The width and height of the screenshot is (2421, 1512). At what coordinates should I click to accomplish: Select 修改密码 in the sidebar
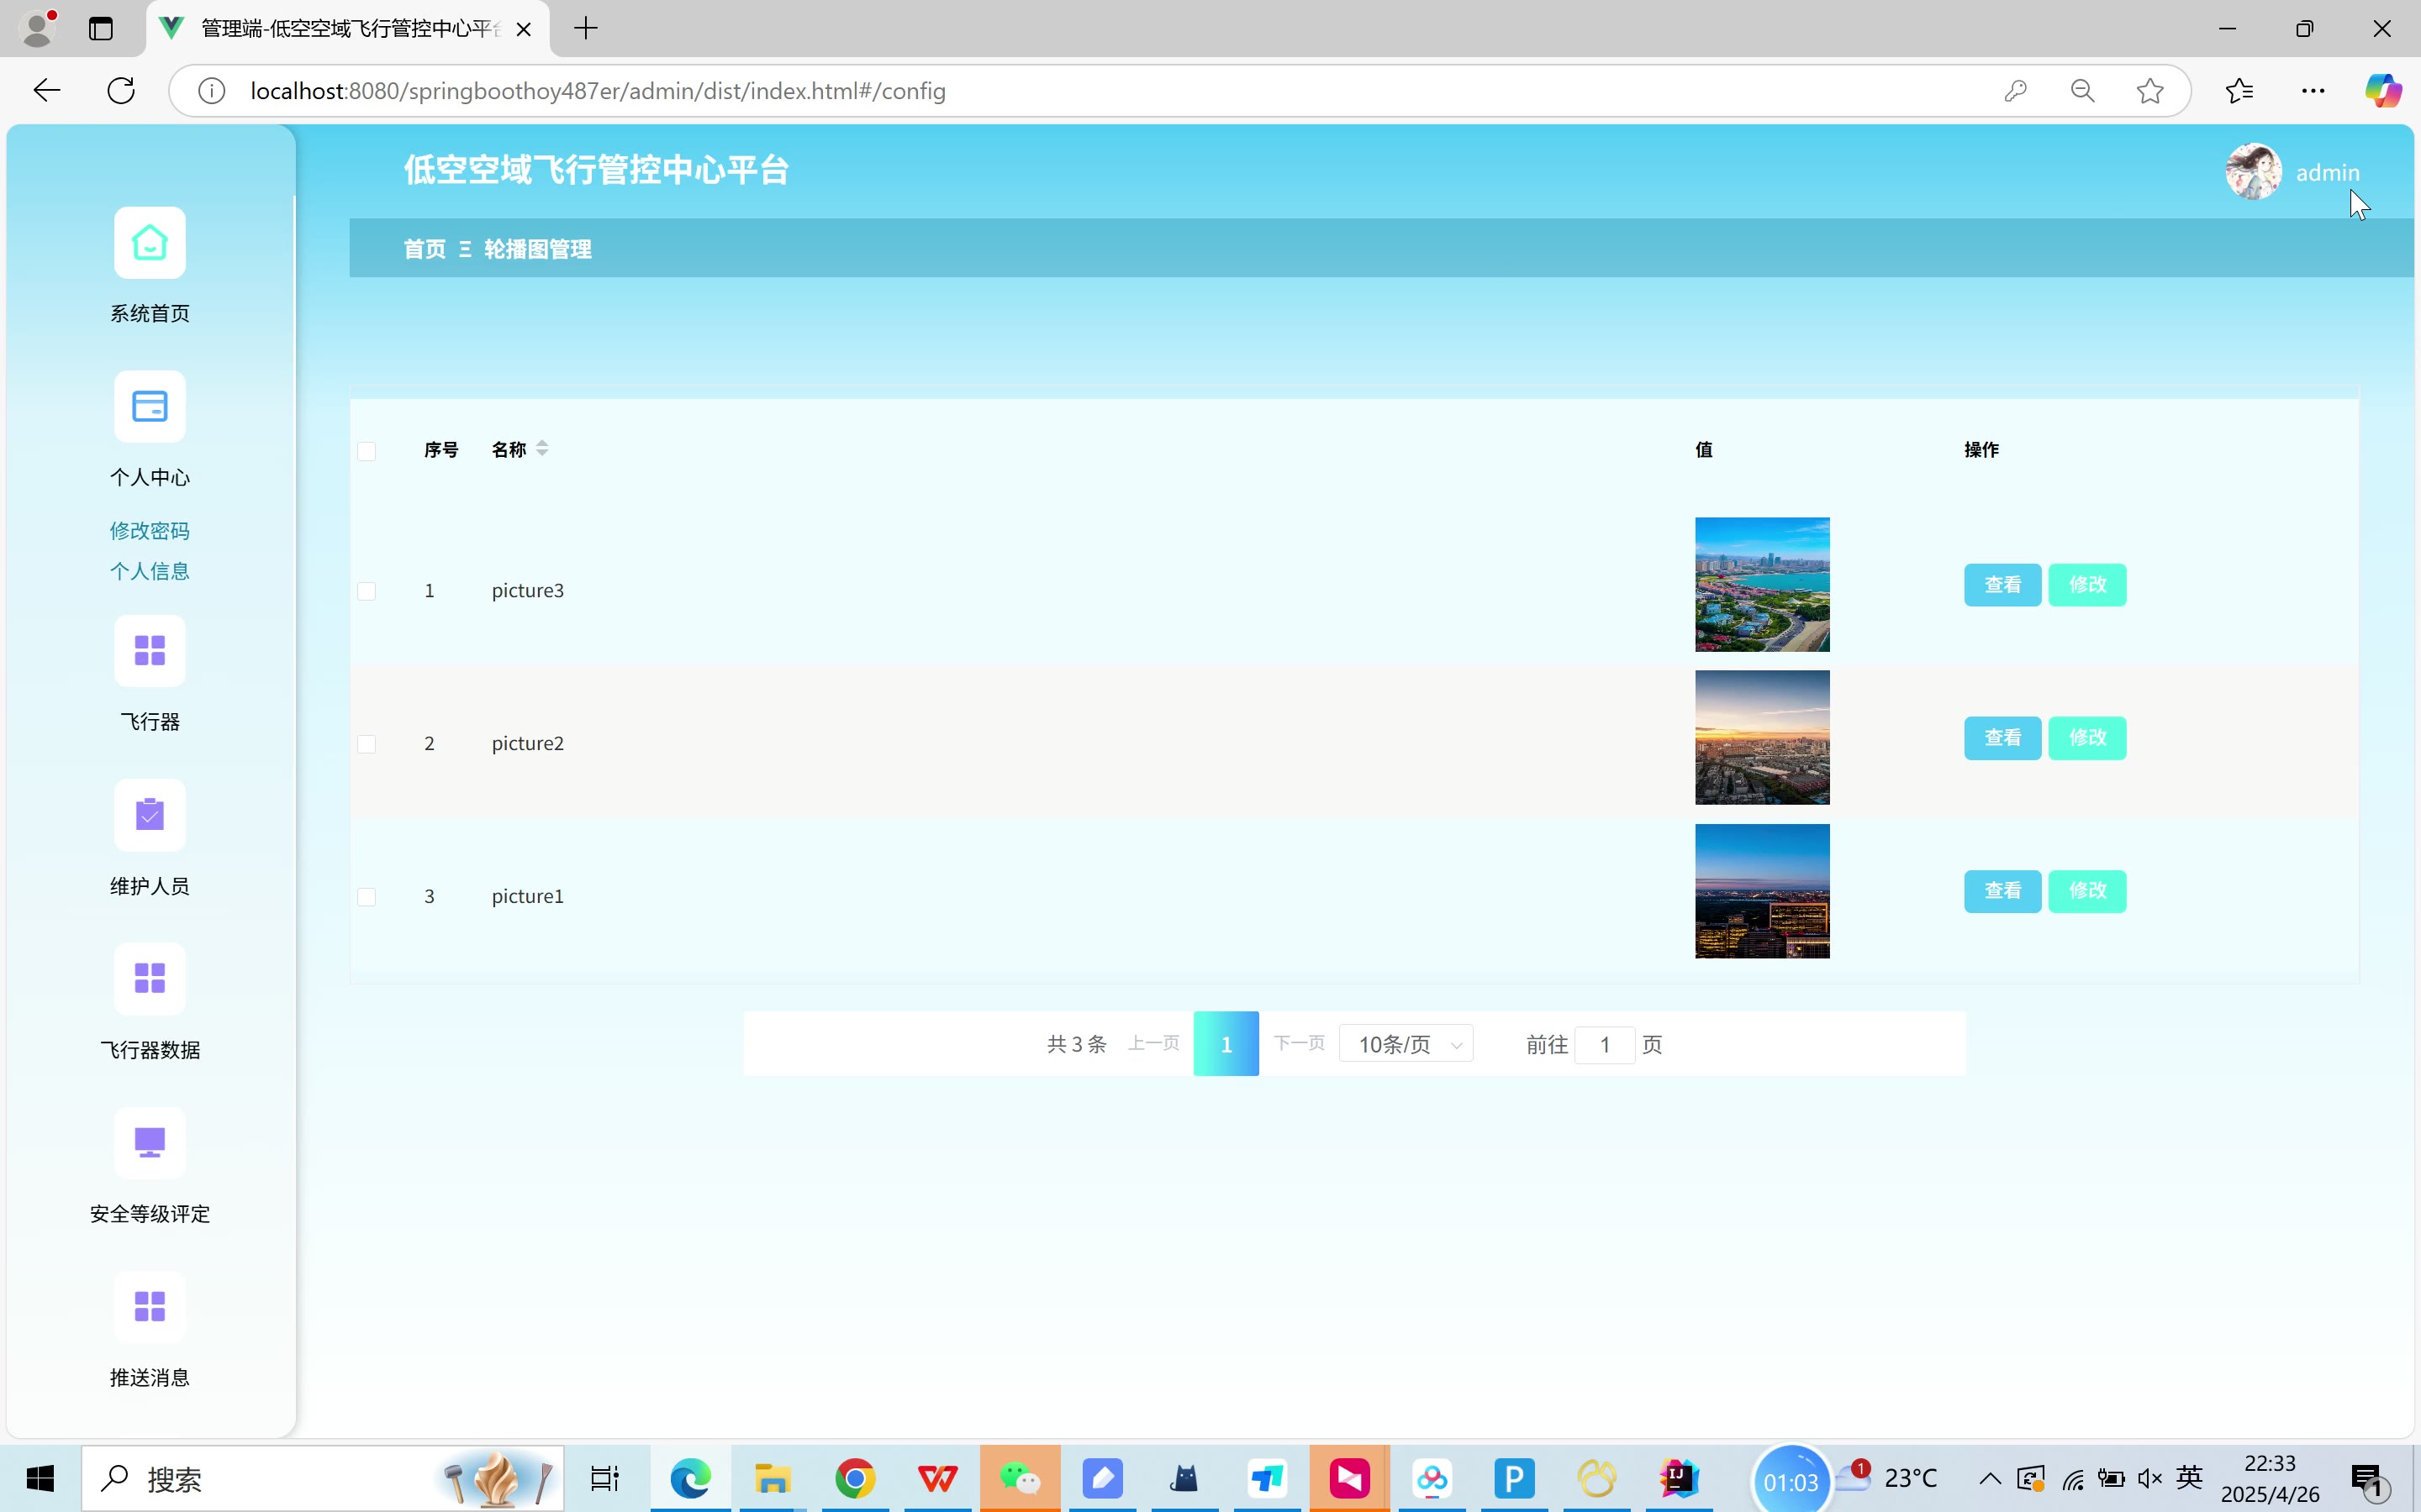pos(149,530)
